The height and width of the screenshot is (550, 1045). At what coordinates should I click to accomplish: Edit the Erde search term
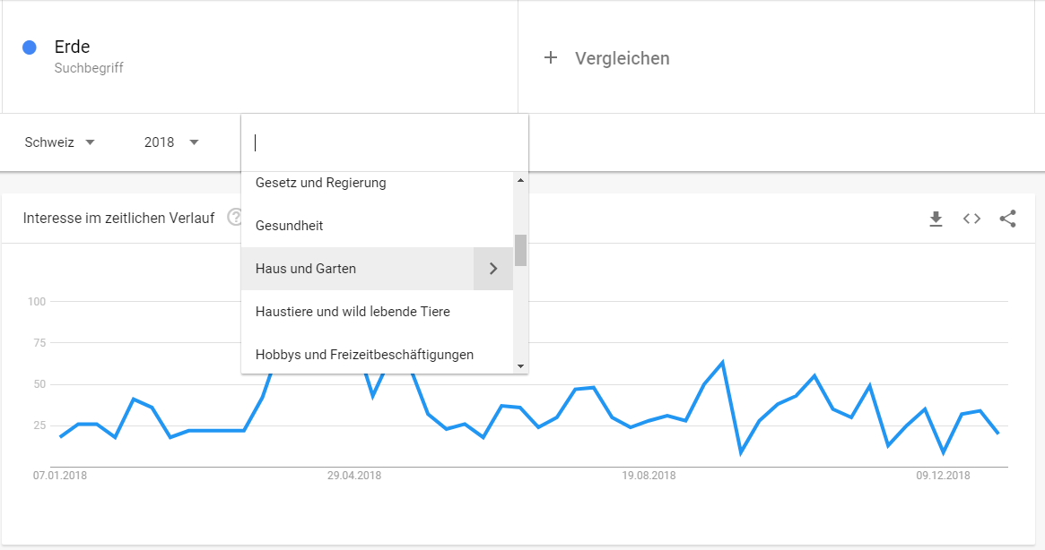(72, 47)
